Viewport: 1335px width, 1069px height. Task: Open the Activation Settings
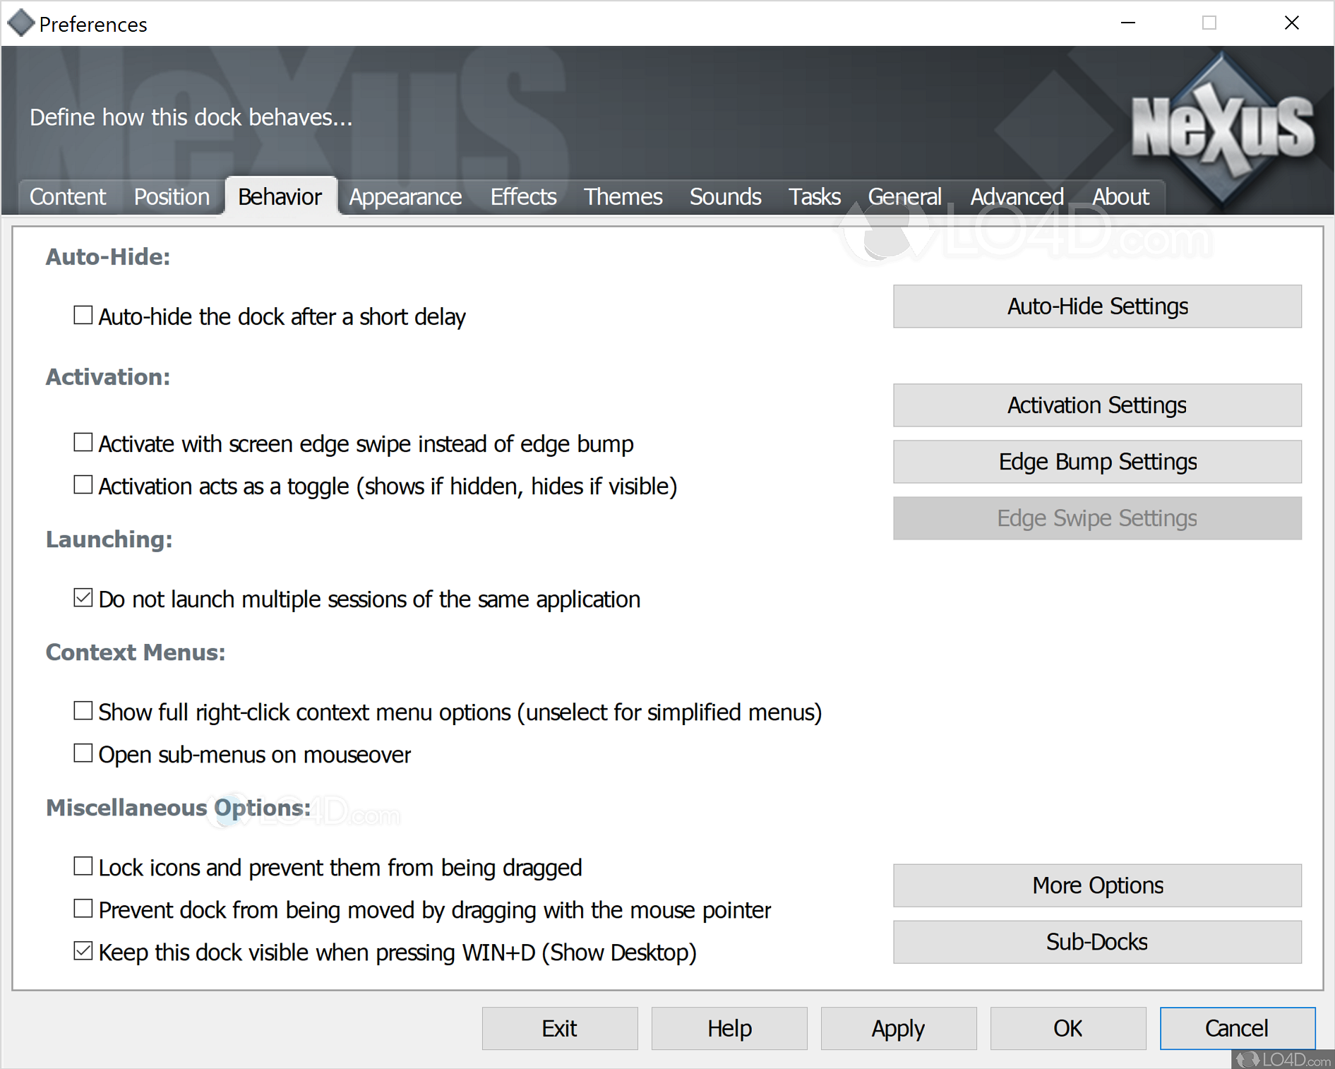[x=1096, y=405]
